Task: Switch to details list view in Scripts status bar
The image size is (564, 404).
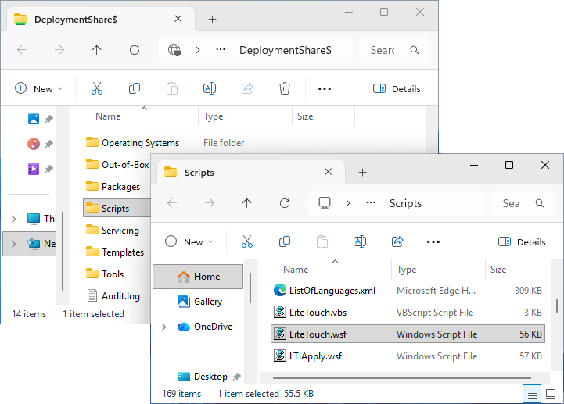Action: (x=533, y=395)
